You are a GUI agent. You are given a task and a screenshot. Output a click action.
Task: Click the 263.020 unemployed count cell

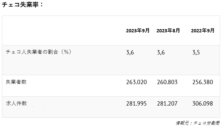[x=136, y=82]
